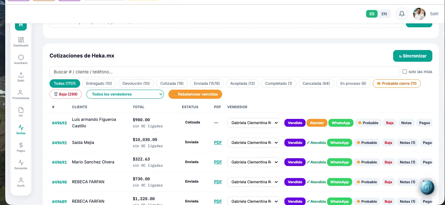445x205 pixels.
Task: Open Demanda in the sidebar
Action: pyautogui.click(x=21, y=164)
